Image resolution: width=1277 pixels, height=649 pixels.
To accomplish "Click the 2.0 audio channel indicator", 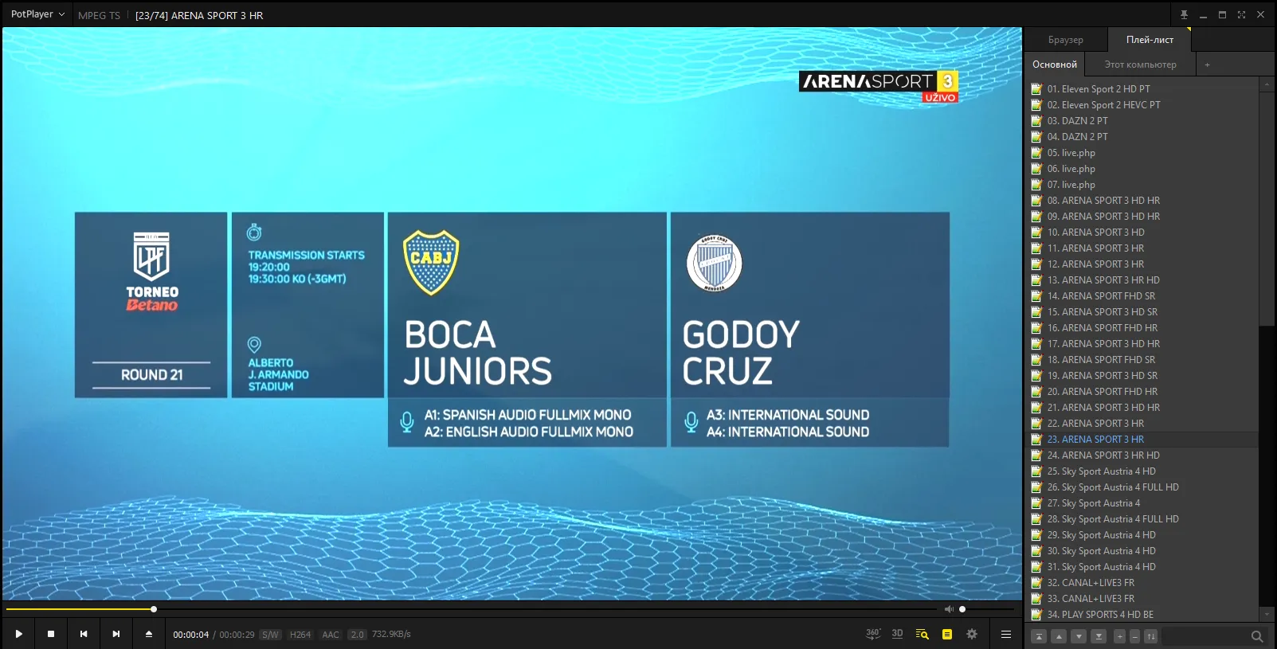I will 357,635.
